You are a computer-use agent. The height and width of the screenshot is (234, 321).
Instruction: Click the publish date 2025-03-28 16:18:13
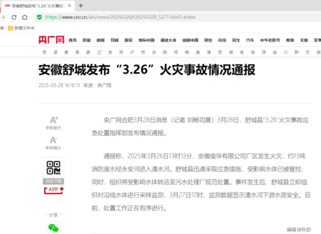[x=59, y=85]
